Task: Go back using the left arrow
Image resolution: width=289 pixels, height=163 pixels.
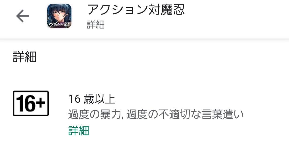Action: coord(22,16)
